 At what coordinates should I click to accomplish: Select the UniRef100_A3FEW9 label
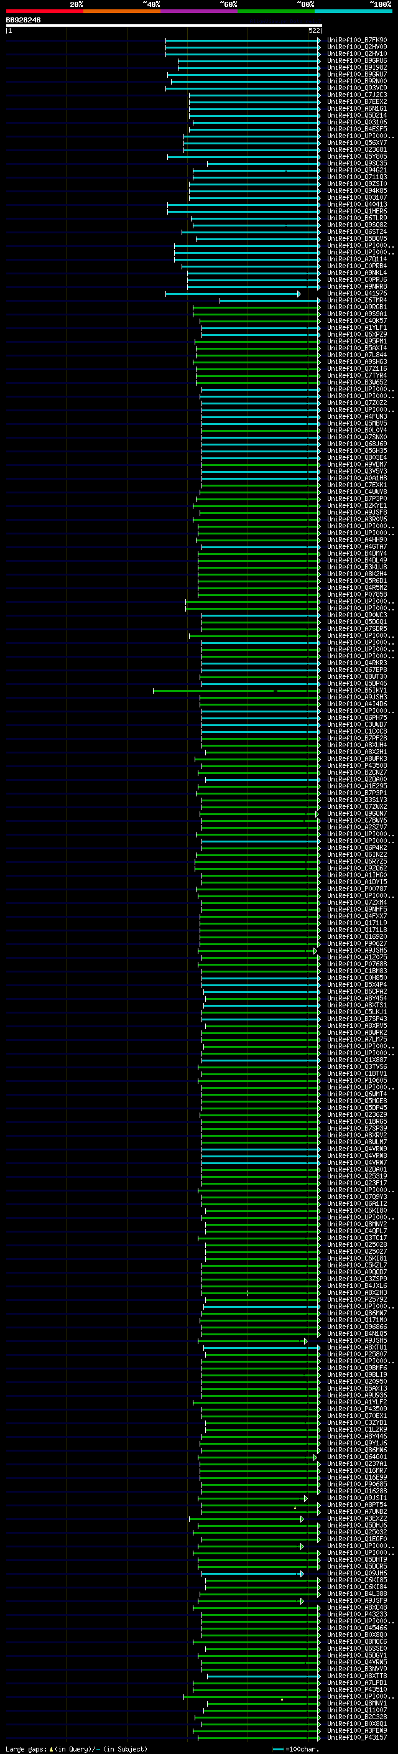coord(356,1730)
